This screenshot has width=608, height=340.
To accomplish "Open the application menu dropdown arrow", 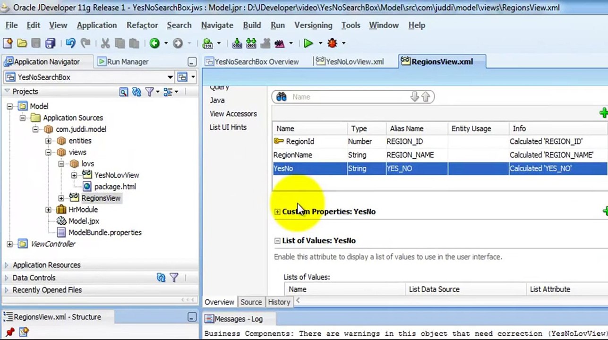I will [x=193, y=77].
